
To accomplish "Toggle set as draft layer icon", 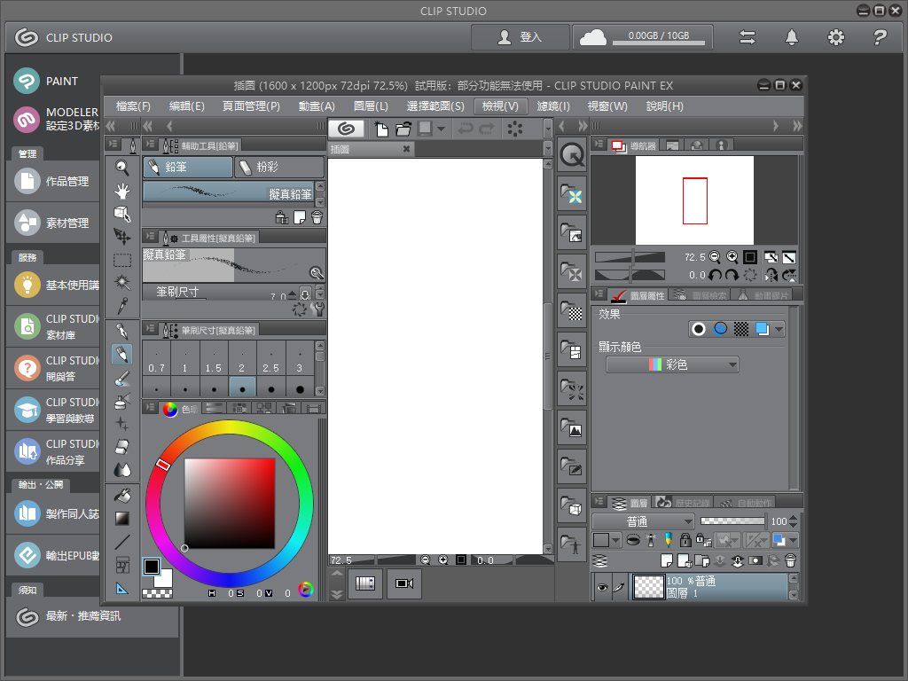I will point(669,540).
